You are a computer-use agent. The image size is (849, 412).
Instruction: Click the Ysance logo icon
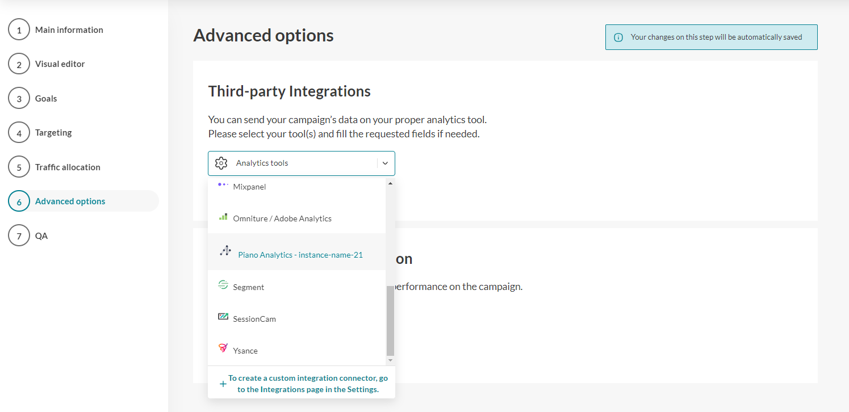tap(223, 348)
